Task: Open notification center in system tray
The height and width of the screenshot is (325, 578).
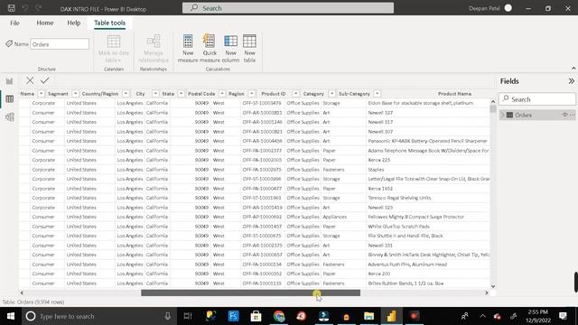Action: point(563,316)
